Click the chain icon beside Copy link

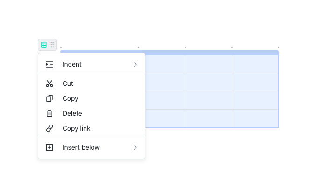(50, 128)
